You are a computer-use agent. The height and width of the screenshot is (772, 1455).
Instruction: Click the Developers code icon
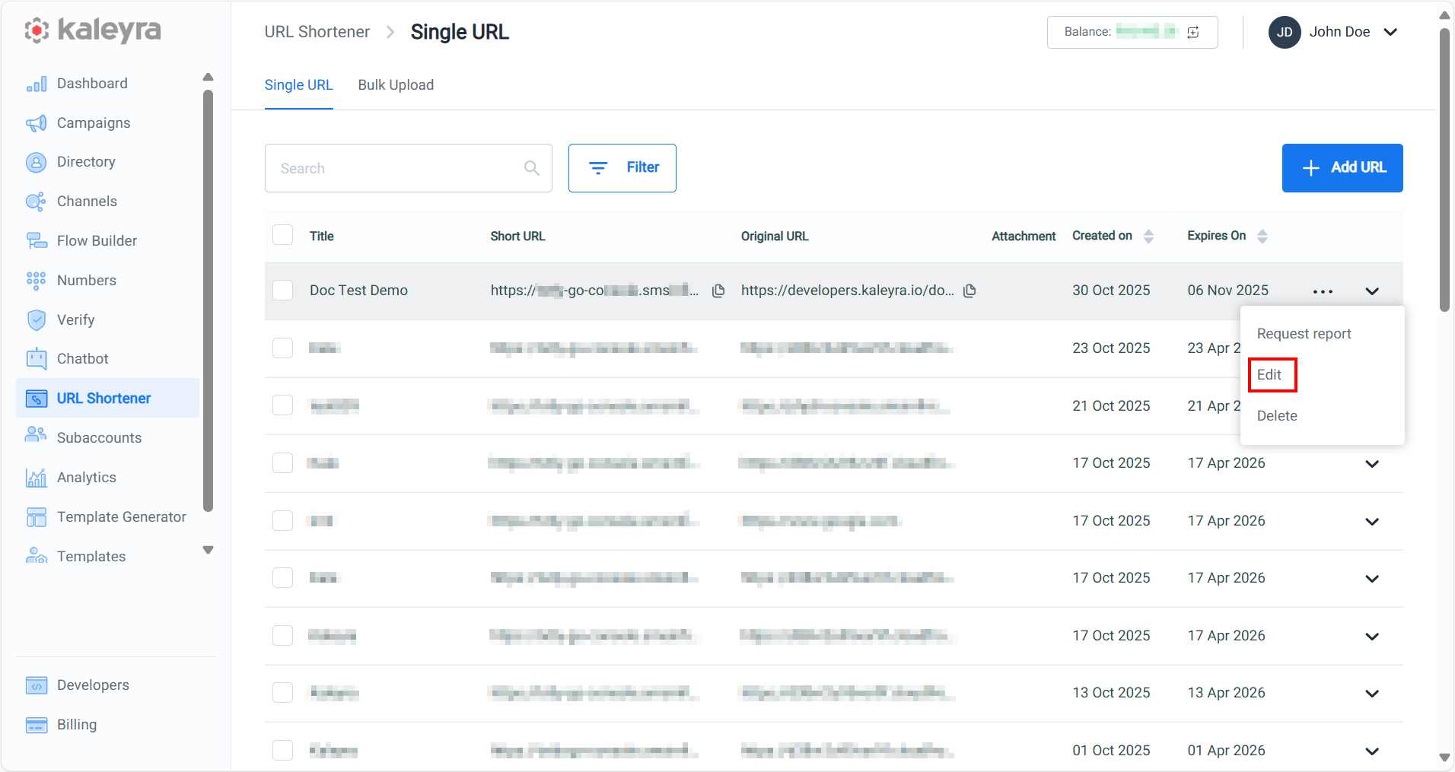(37, 685)
